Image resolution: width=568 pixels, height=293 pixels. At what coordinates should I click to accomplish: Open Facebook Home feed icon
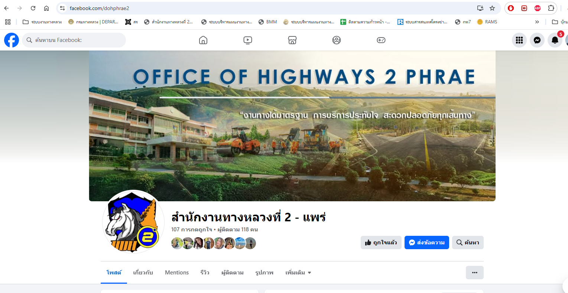click(203, 40)
